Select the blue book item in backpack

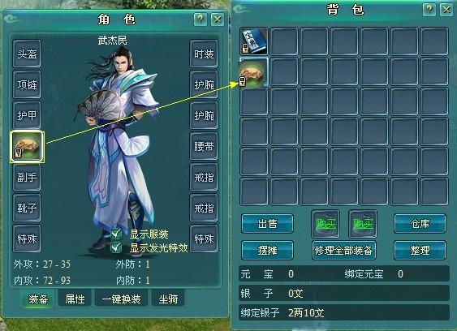[x=253, y=41]
